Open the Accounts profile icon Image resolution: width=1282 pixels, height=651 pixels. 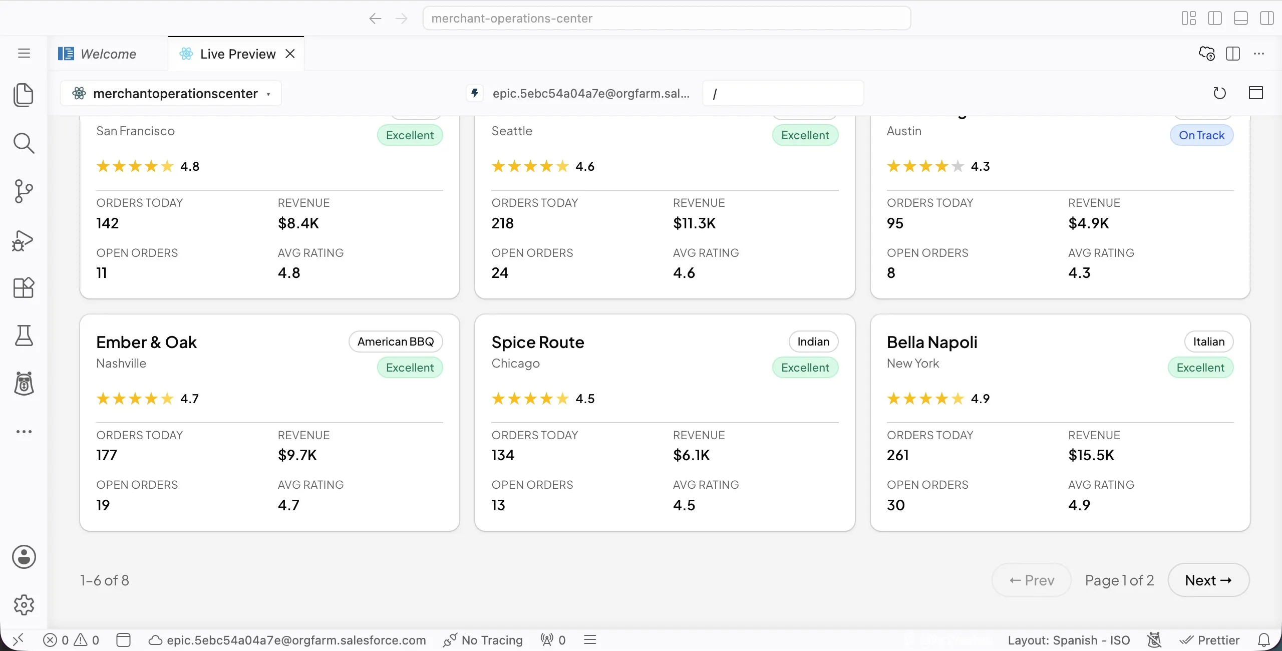(x=24, y=557)
